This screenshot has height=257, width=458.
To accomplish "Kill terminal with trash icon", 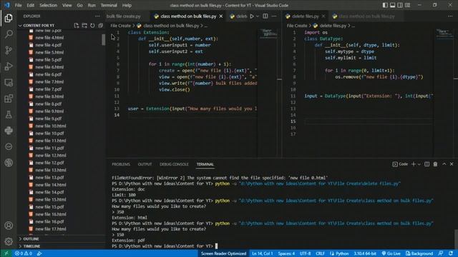I will click(x=435, y=164).
